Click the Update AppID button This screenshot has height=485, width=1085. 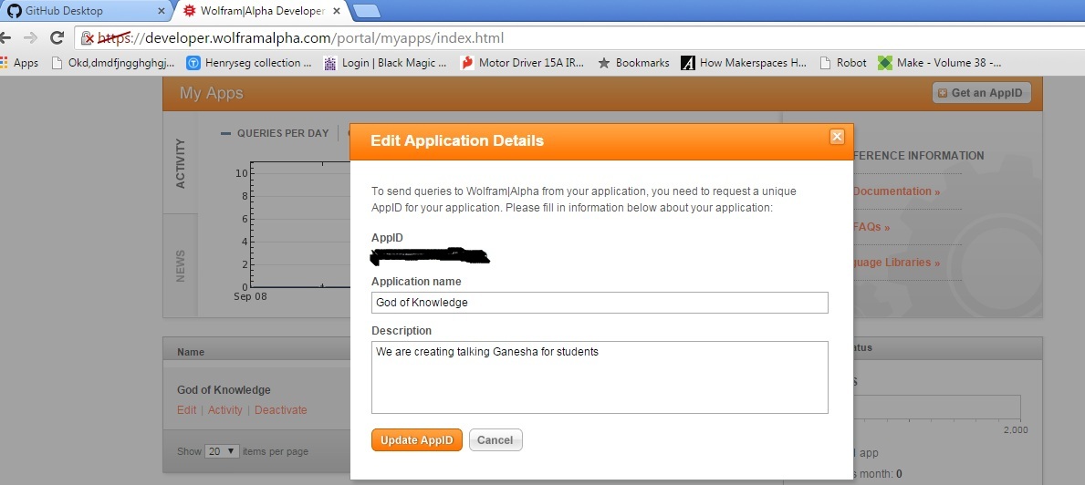416,440
